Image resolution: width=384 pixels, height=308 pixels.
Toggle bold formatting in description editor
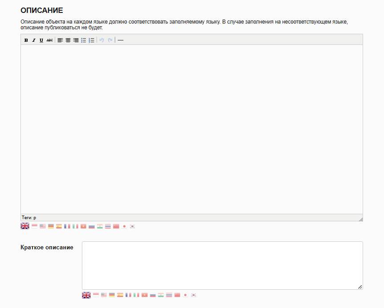click(x=26, y=40)
